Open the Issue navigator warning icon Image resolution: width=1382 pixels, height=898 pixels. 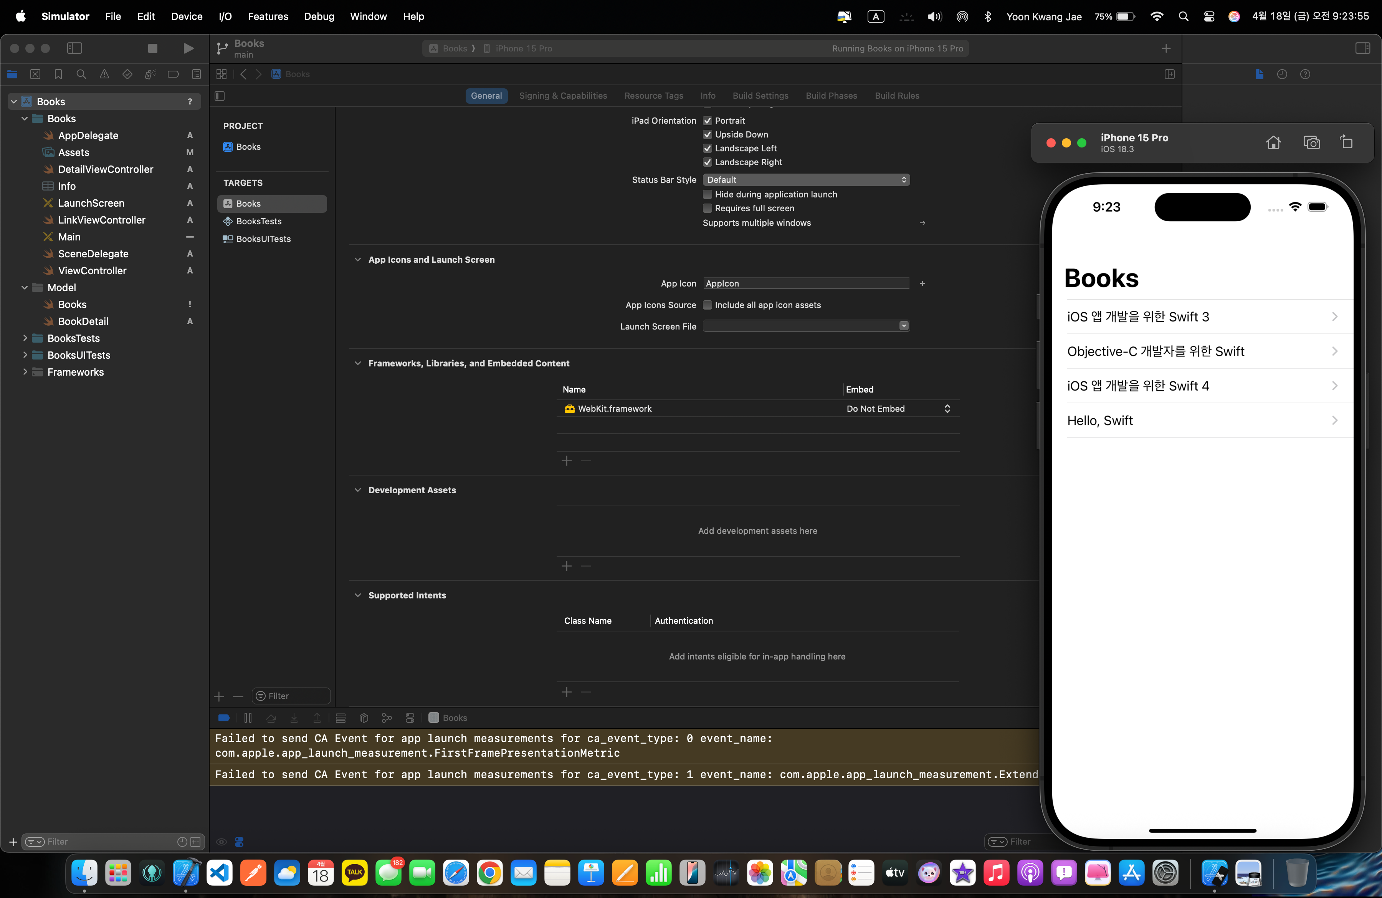tap(104, 75)
